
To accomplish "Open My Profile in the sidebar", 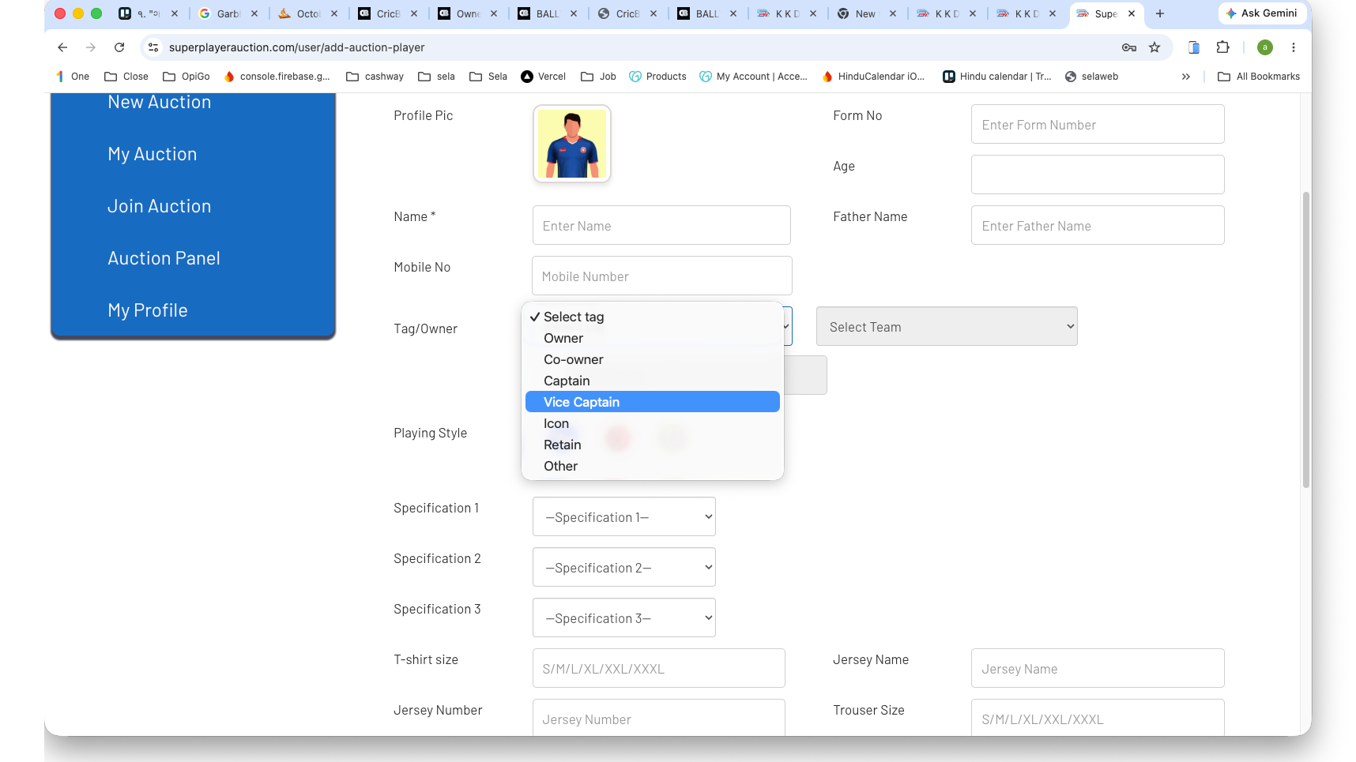I will 148,310.
